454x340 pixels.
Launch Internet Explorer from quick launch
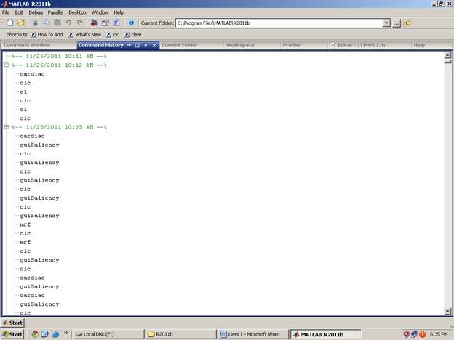pos(55,334)
